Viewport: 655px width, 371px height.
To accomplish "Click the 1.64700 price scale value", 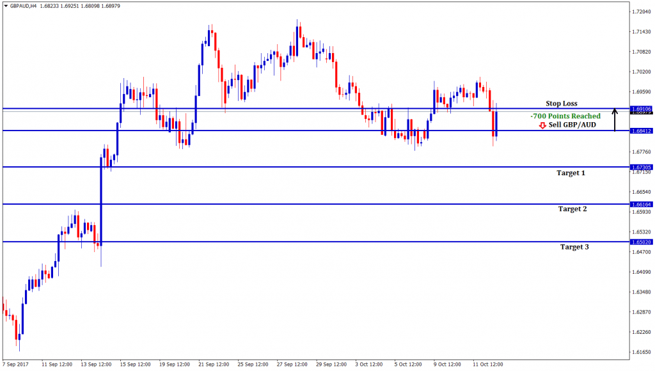I will tap(642, 252).
